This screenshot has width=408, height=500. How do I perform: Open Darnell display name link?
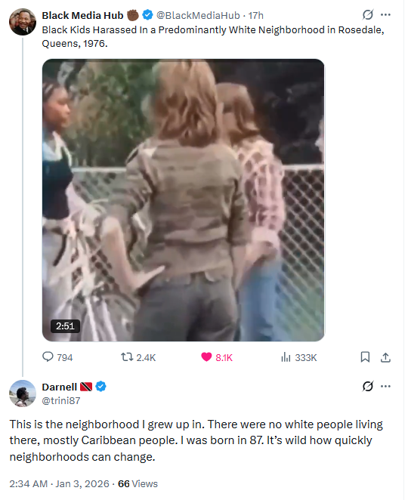click(x=60, y=387)
